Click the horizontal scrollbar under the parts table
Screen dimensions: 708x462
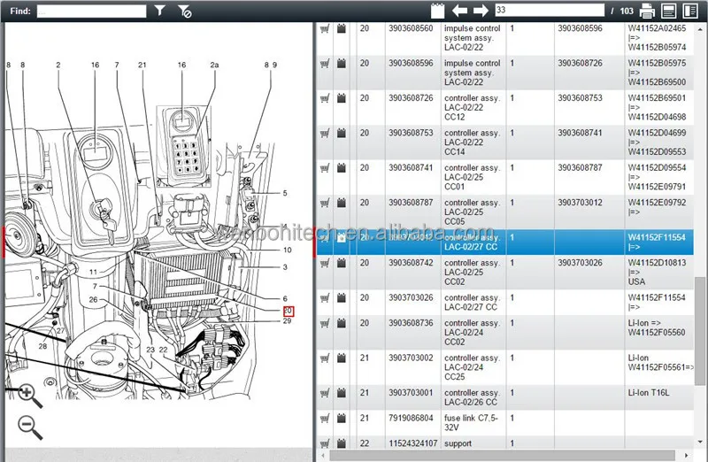click(x=502, y=455)
